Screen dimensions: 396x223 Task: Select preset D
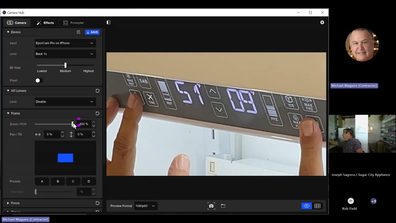[x=89, y=181]
